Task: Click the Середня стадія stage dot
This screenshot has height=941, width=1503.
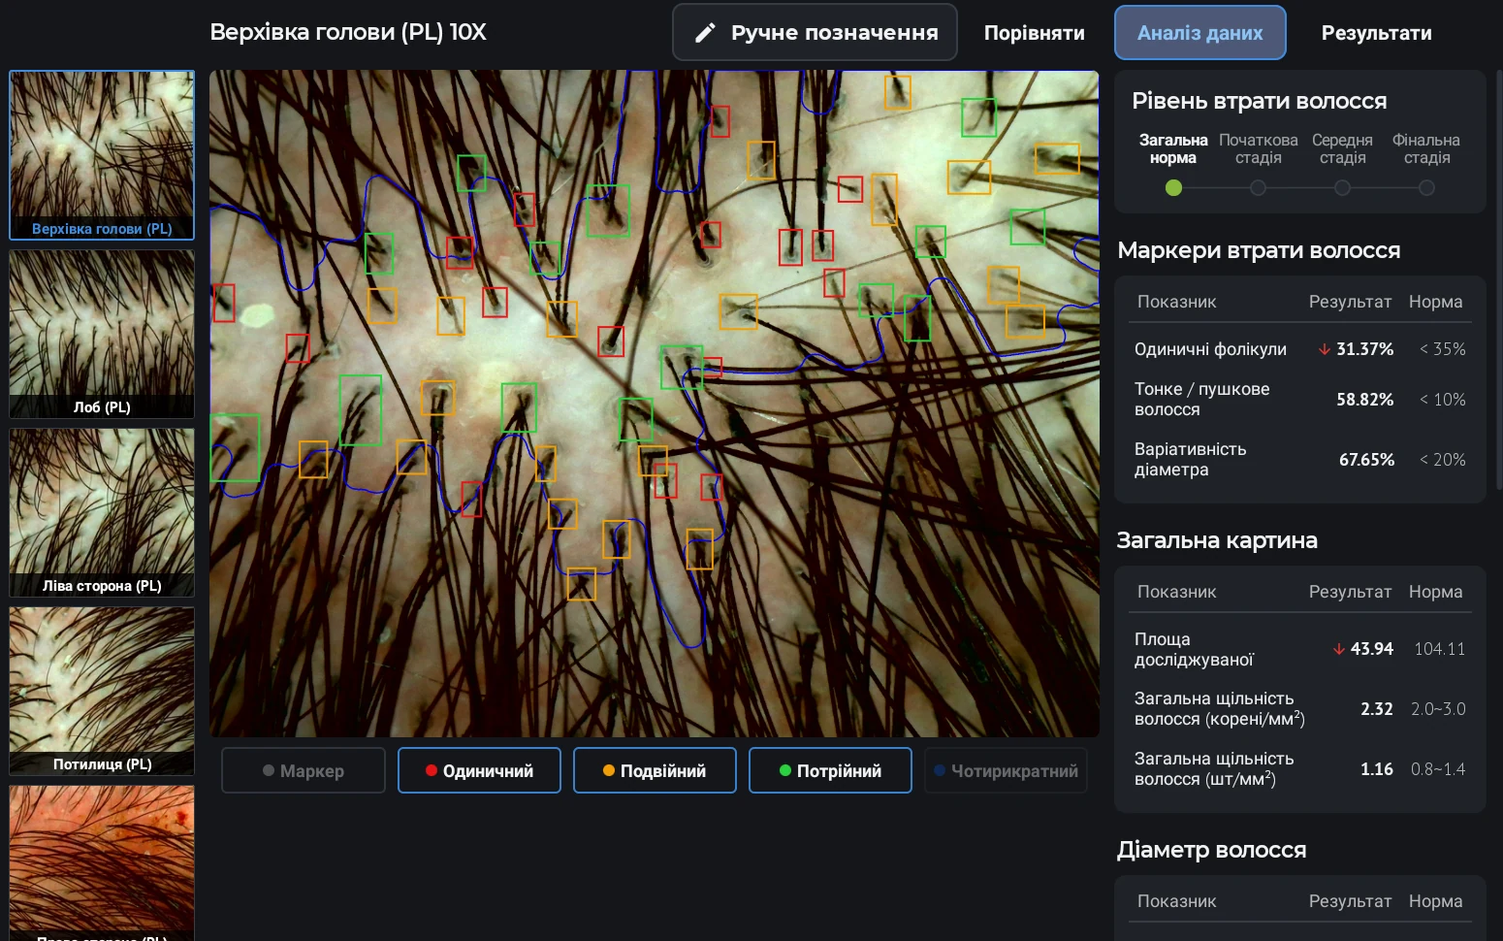Action: coord(1342,188)
